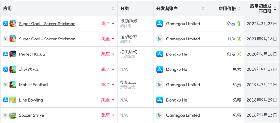Open 跳至 dropdown for Mobile Football
This screenshot has height=123, width=280.
coord(108,85)
